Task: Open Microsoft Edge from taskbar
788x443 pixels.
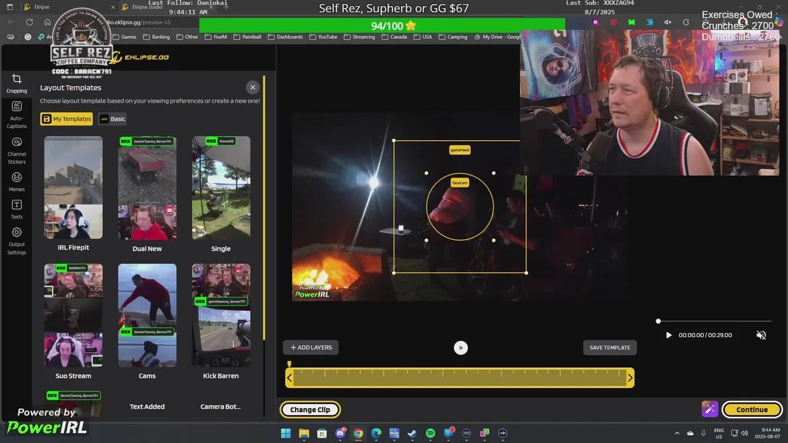Action: (376, 433)
